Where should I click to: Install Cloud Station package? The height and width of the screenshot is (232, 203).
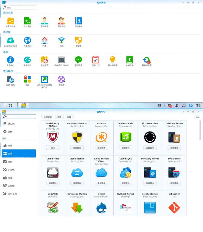point(77,183)
